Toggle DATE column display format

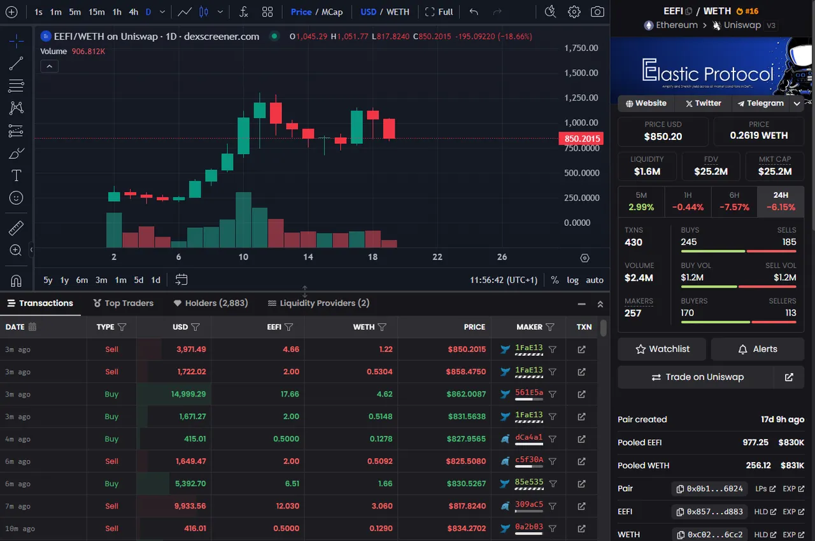pyautogui.click(x=32, y=327)
